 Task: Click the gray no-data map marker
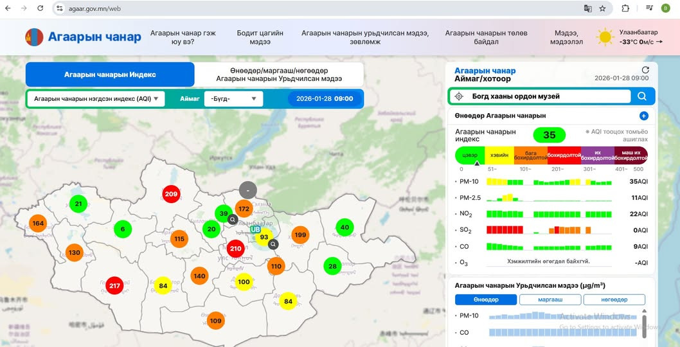pyautogui.click(x=247, y=190)
